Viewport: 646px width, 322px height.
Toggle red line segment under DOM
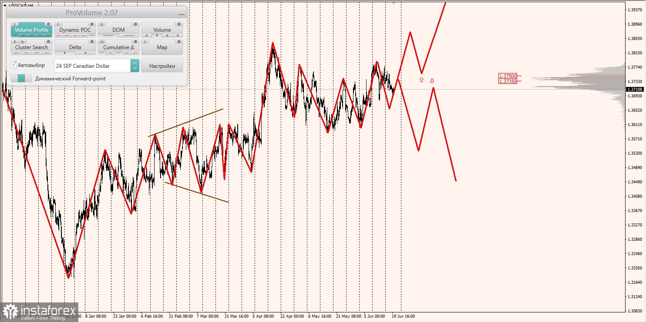coord(129,35)
